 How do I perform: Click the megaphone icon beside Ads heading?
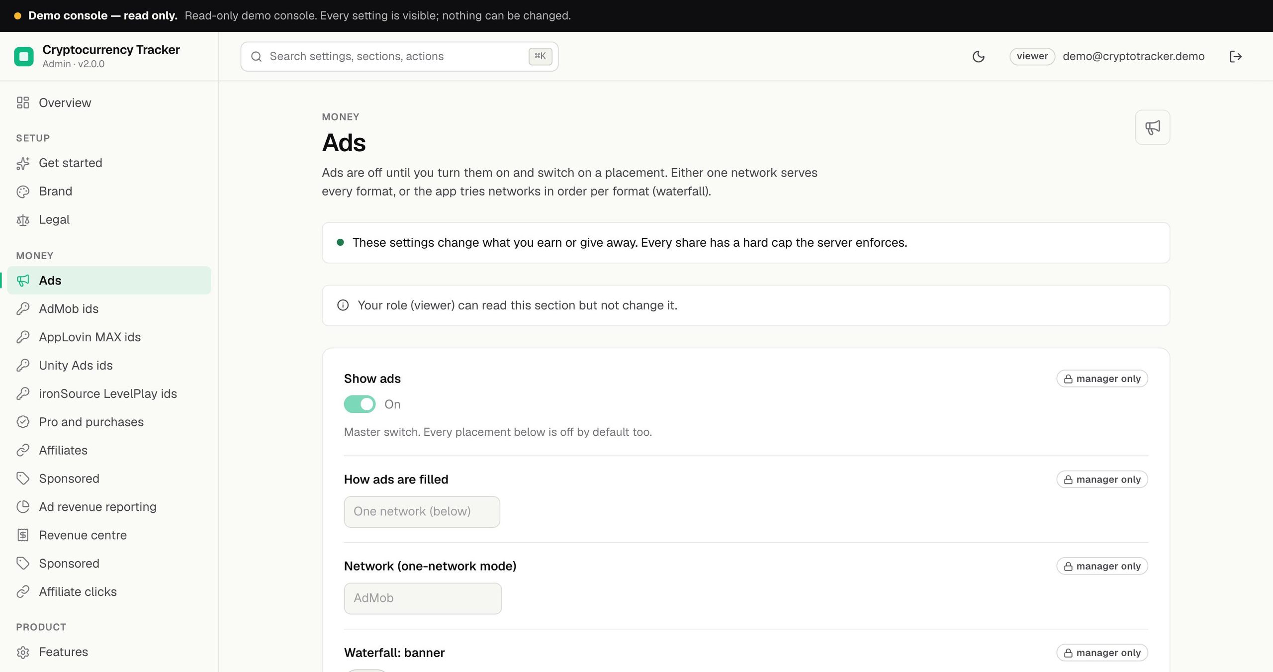click(x=1152, y=127)
